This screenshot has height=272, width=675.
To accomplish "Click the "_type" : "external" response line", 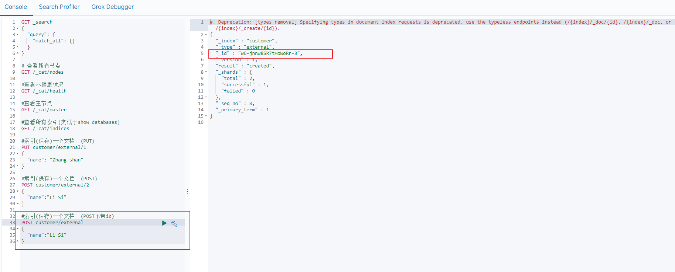I will 245,47.
